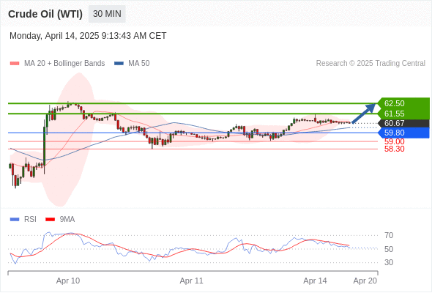Image resolution: width=432 pixels, height=293 pixels.
Task: Click the red 59.00 support label
Action: pyautogui.click(x=394, y=141)
